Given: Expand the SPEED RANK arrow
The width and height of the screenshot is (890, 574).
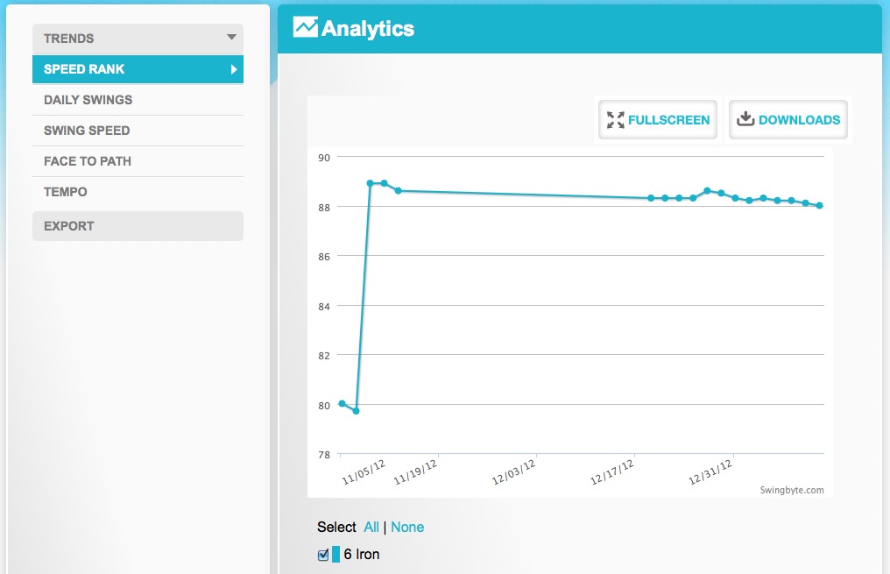Looking at the screenshot, I should point(233,69).
